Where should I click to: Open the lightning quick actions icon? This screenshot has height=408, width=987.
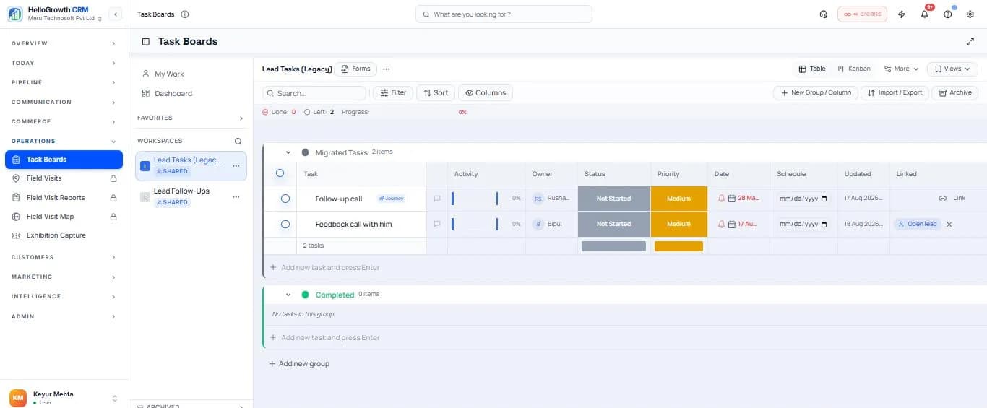pyautogui.click(x=902, y=14)
